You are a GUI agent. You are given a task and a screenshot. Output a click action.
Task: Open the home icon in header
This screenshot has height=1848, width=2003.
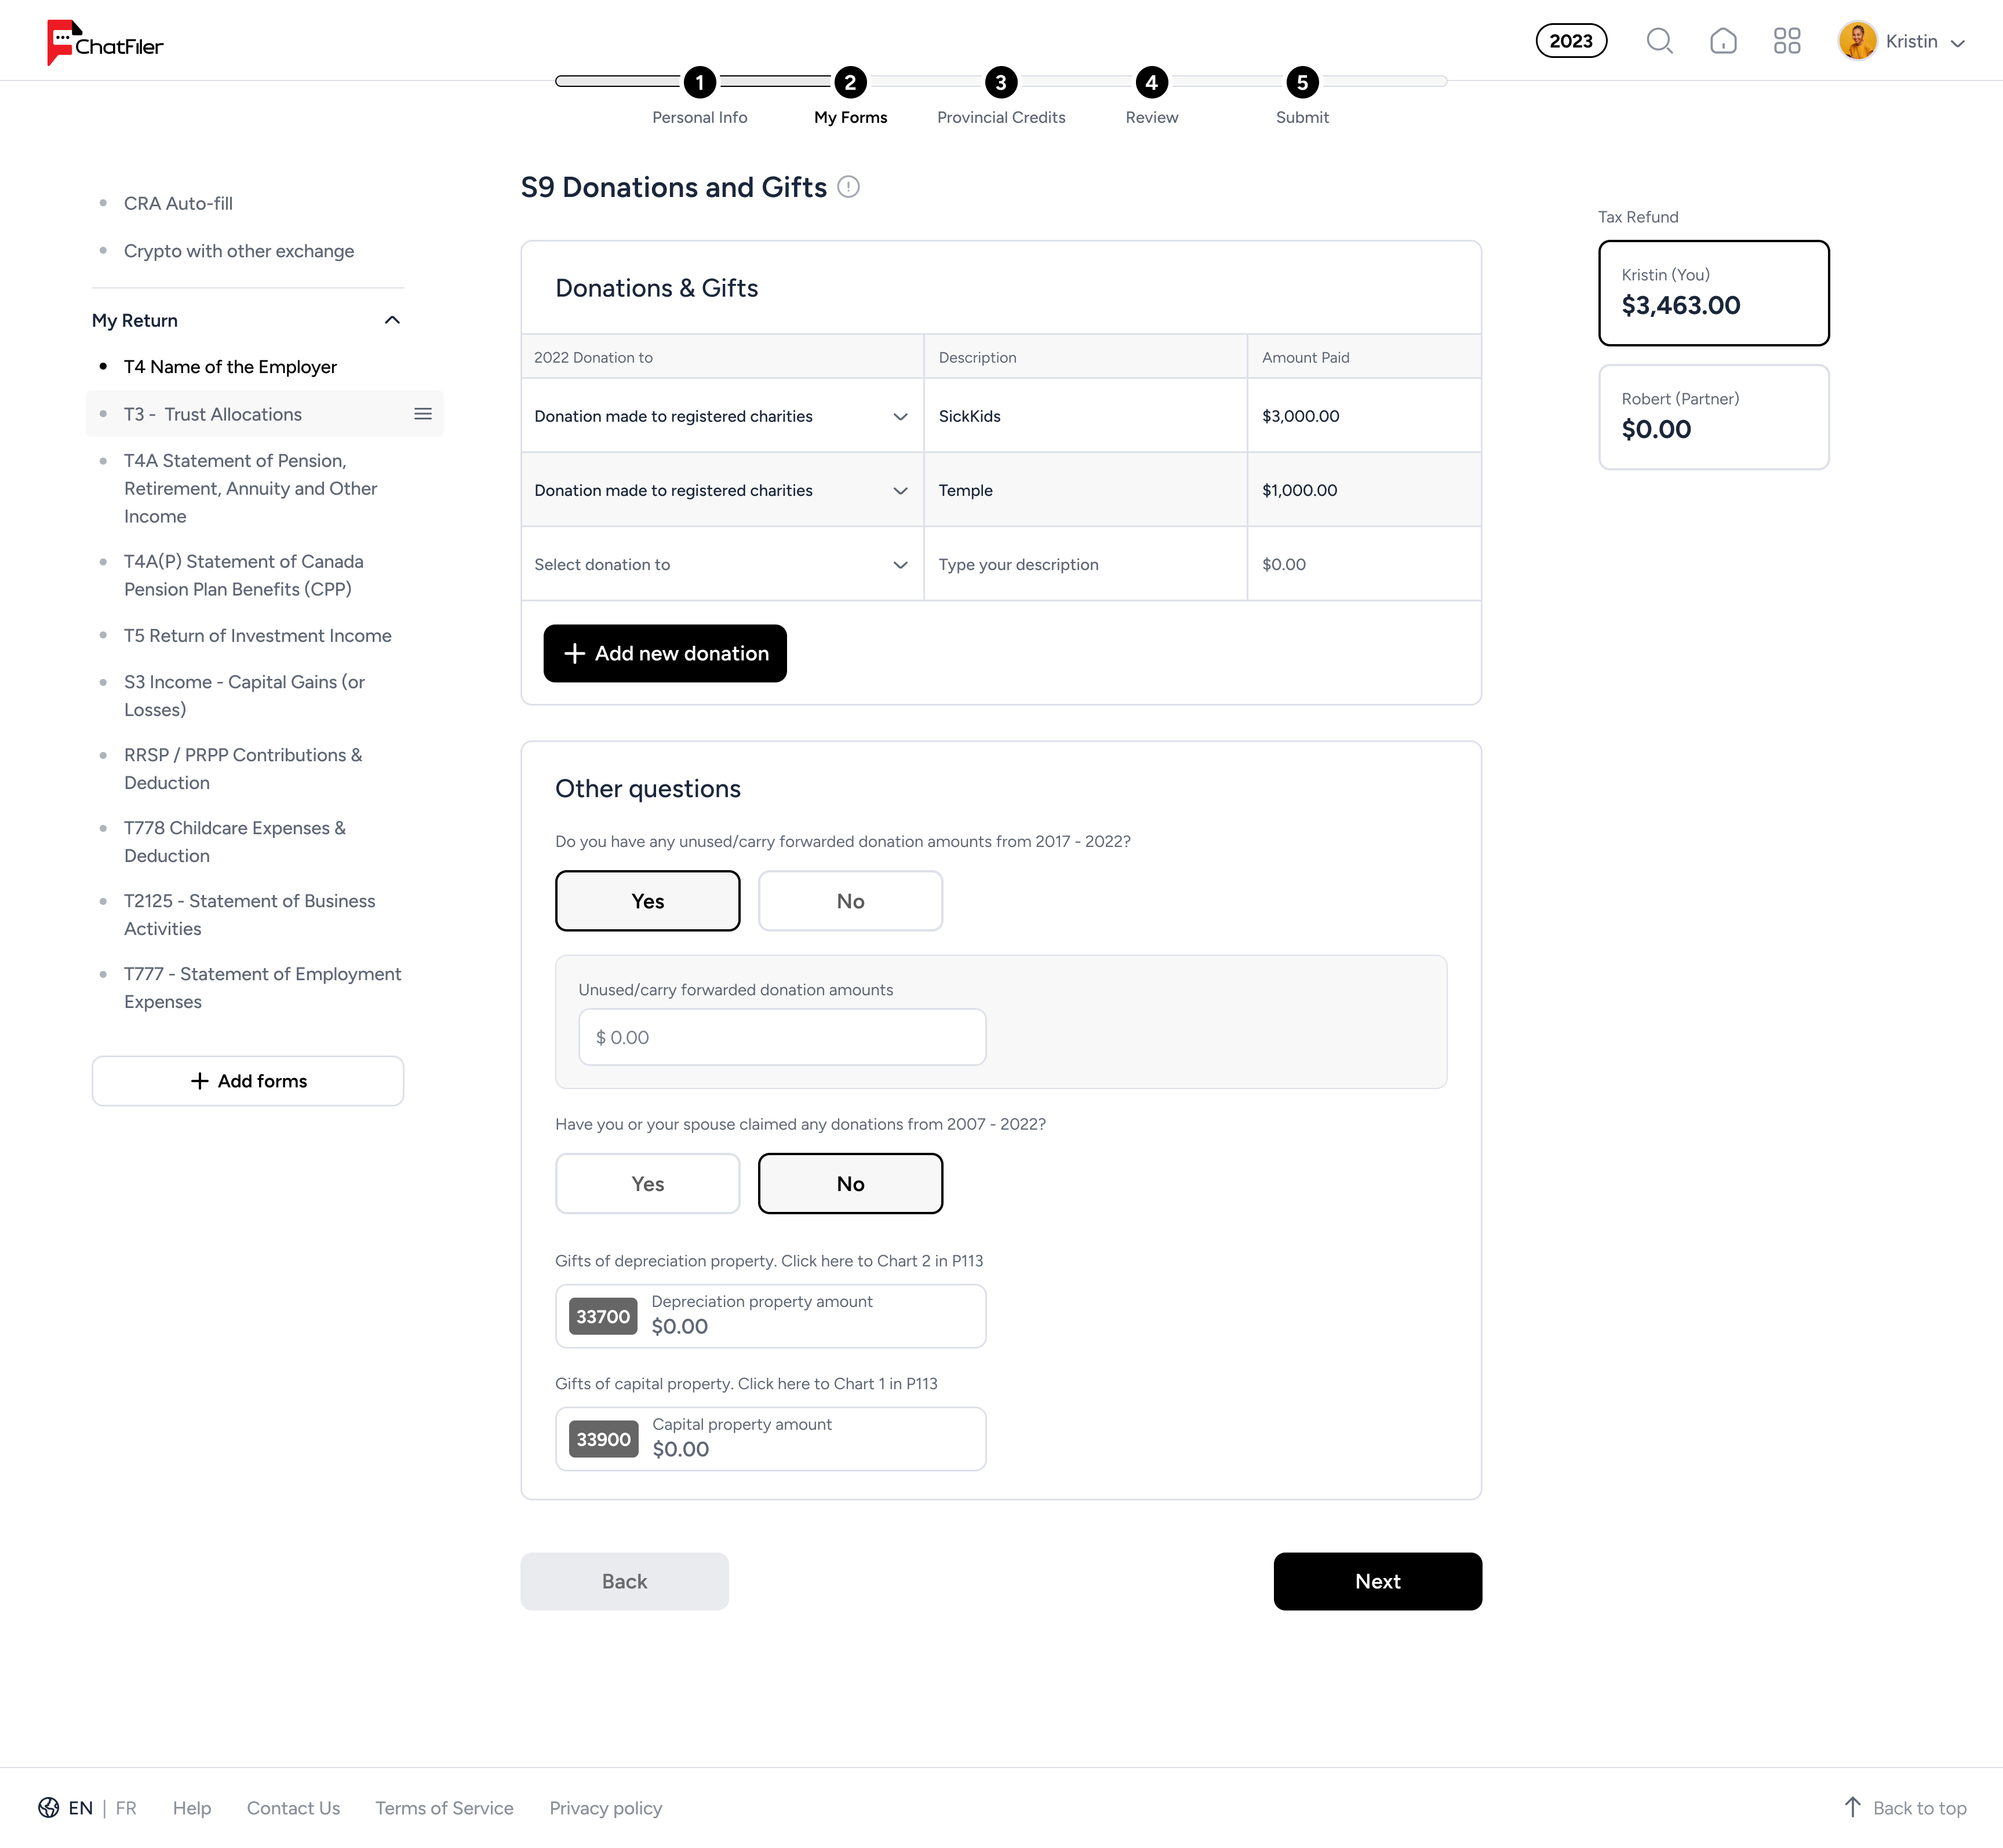pos(1723,41)
